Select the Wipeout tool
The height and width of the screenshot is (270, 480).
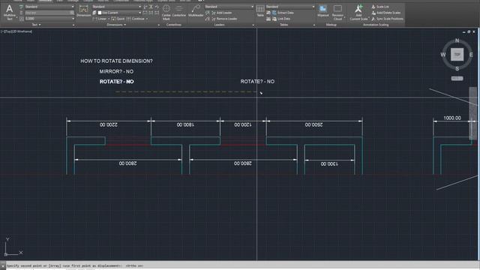322,11
